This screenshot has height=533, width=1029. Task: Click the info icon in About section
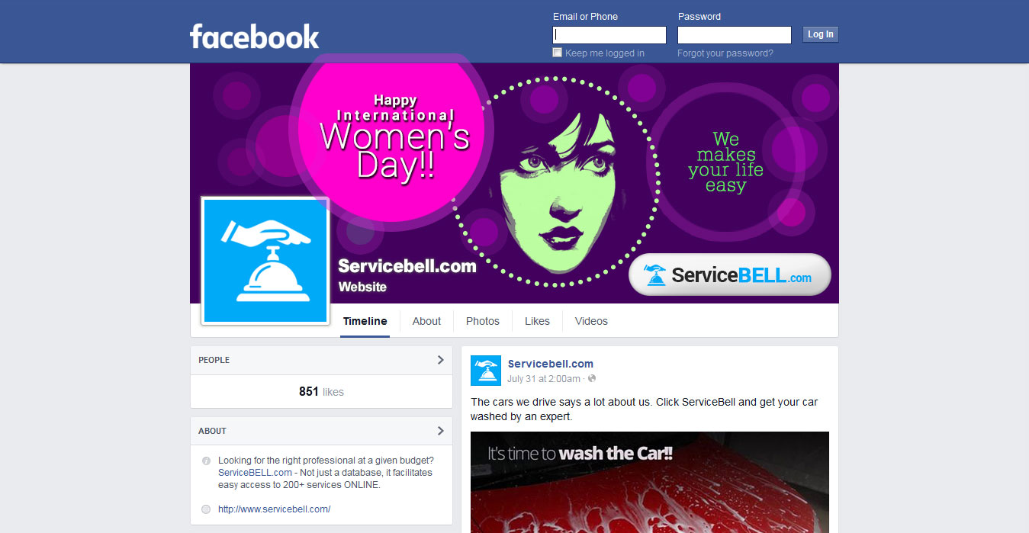click(206, 461)
